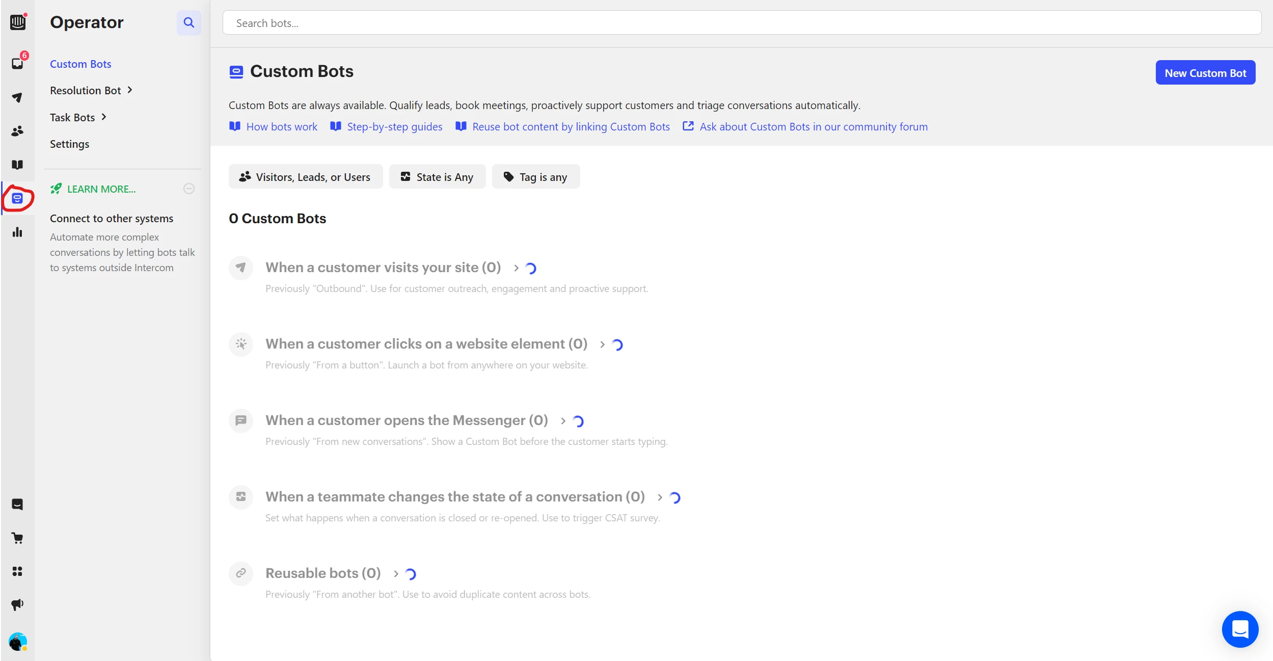This screenshot has width=1273, height=661.
Task: Click the New Custom Bot button
Action: [1205, 73]
